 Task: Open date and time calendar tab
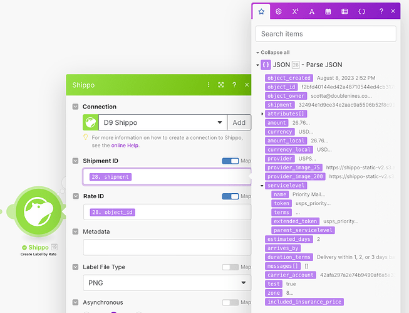point(328,11)
